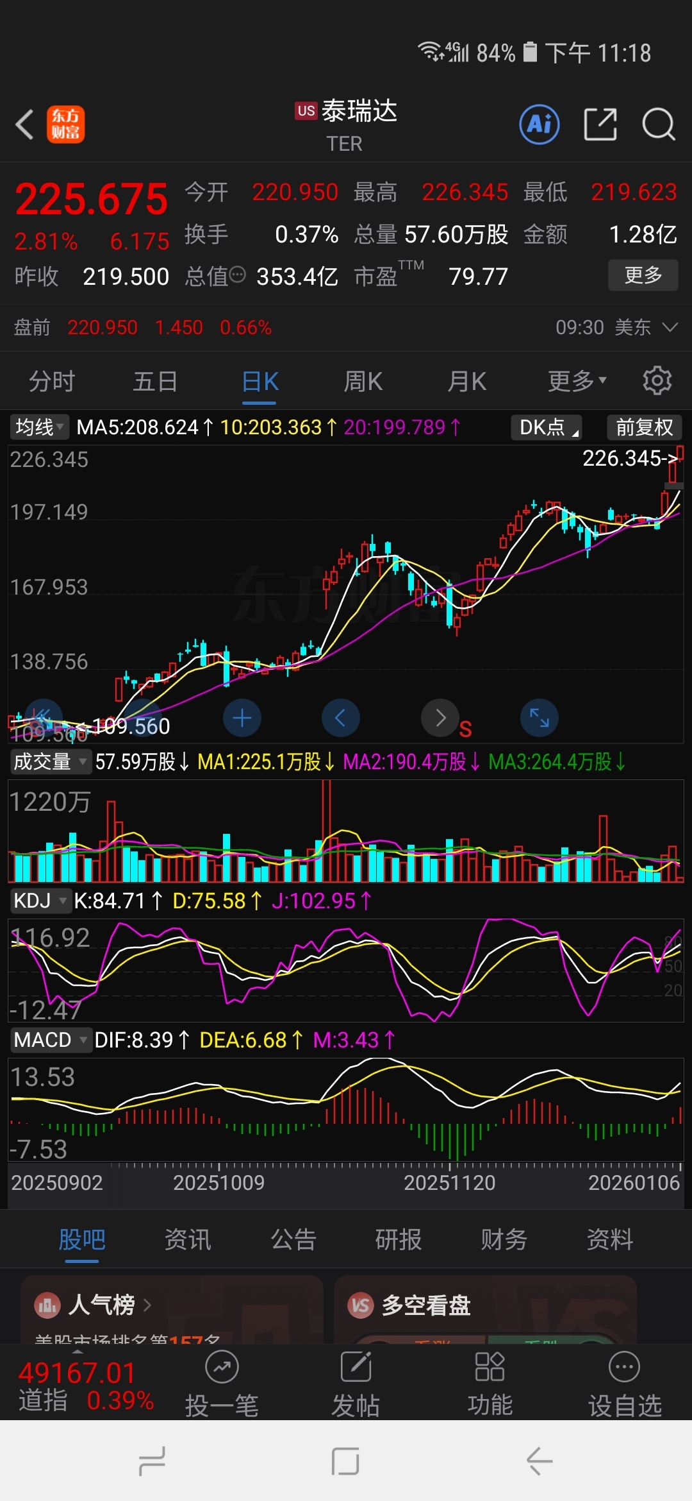Open the 公告 announcements tab
The width and height of the screenshot is (692, 1501).
(293, 1239)
